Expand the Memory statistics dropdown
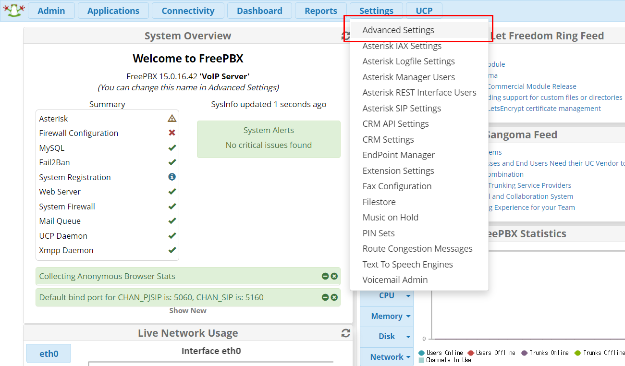Screen dimensions: 625x366 387,316
